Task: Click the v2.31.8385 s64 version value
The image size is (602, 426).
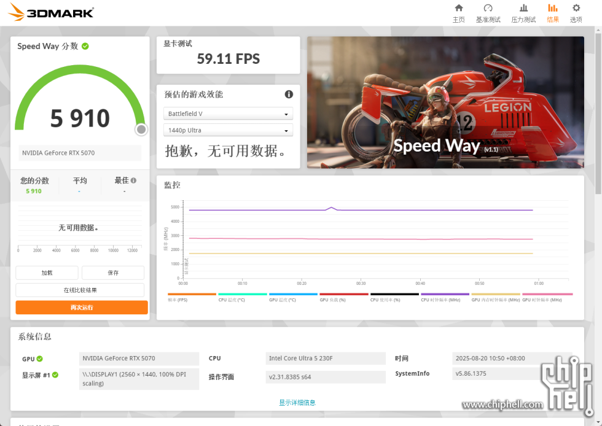Action: pos(326,377)
